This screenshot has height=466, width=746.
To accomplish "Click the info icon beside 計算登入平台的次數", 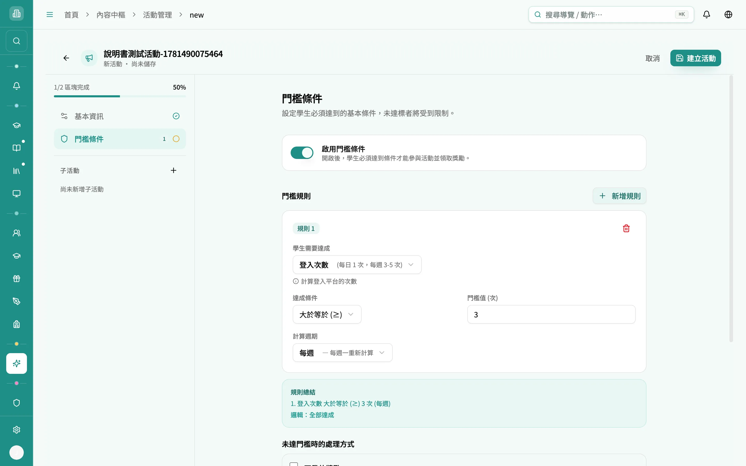I will point(296,281).
